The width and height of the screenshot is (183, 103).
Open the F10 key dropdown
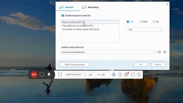coord(145,30)
